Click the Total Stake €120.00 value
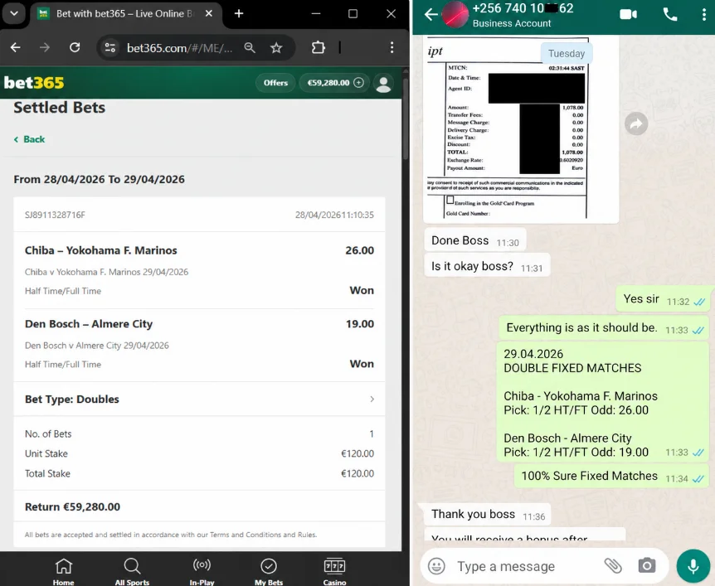Viewport: 715px width, 586px height. [x=357, y=473]
